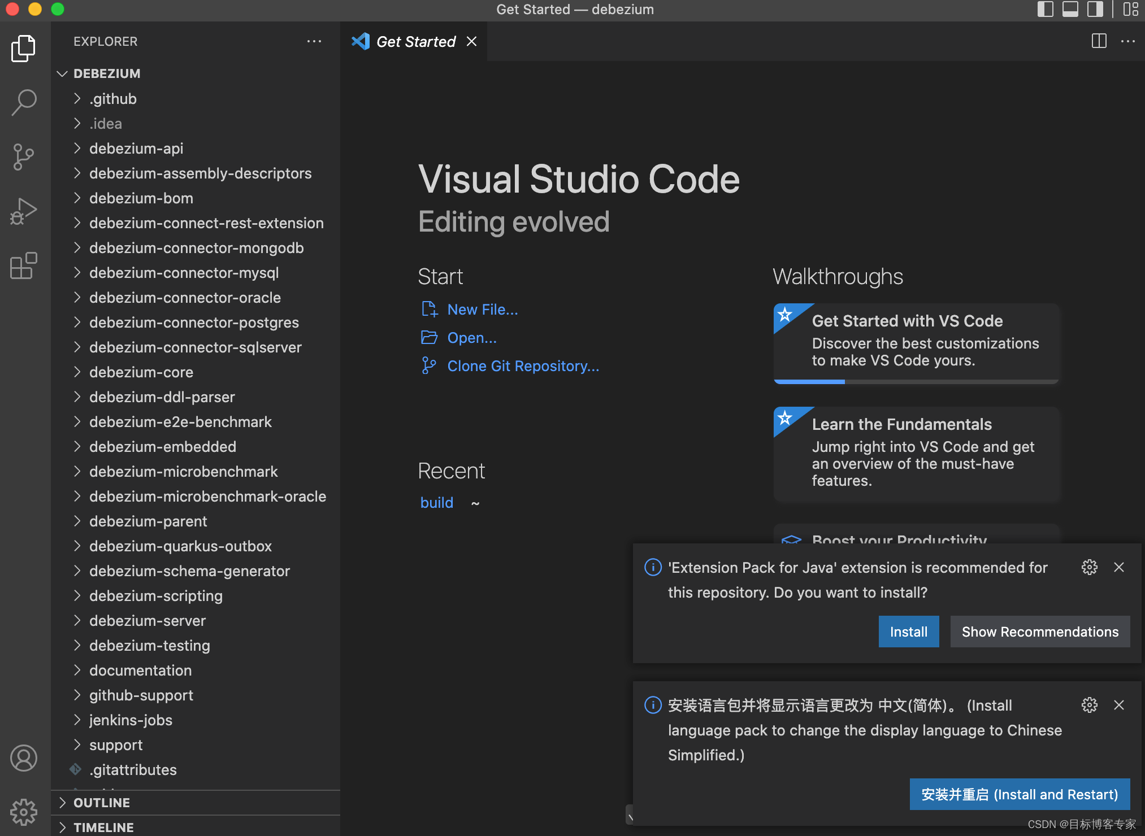
Task: Expand the documentation folder
Action: pos(77,670)
